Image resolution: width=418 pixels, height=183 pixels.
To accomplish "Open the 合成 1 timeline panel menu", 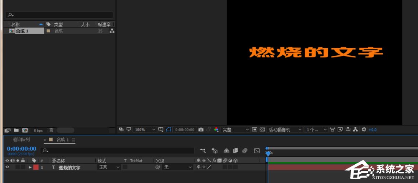I will pyautogui.click(x=74, y=140).
